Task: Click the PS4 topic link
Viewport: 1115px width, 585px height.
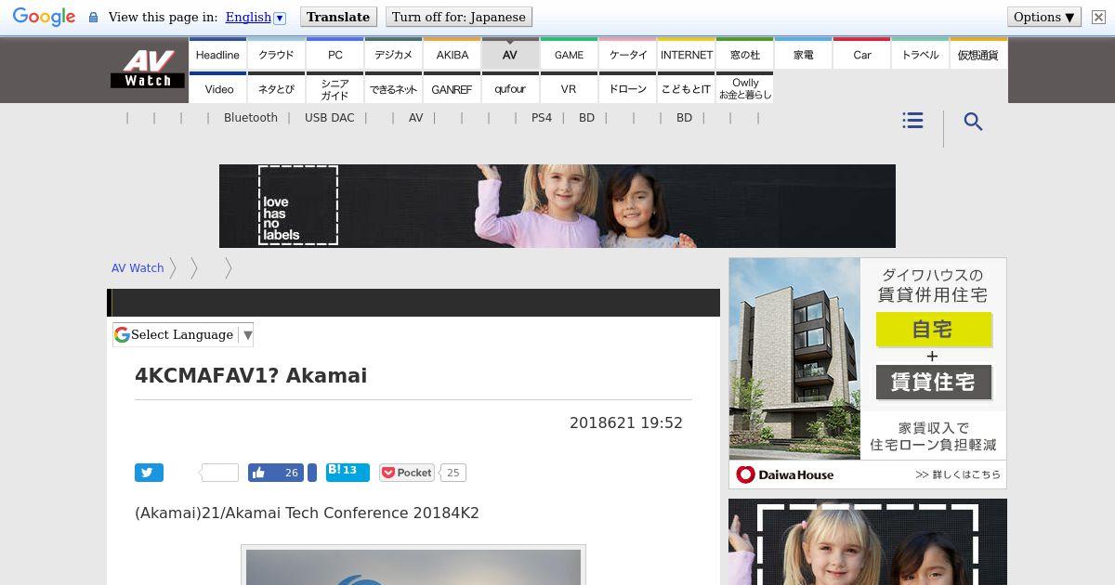Action: click(542, 118)
